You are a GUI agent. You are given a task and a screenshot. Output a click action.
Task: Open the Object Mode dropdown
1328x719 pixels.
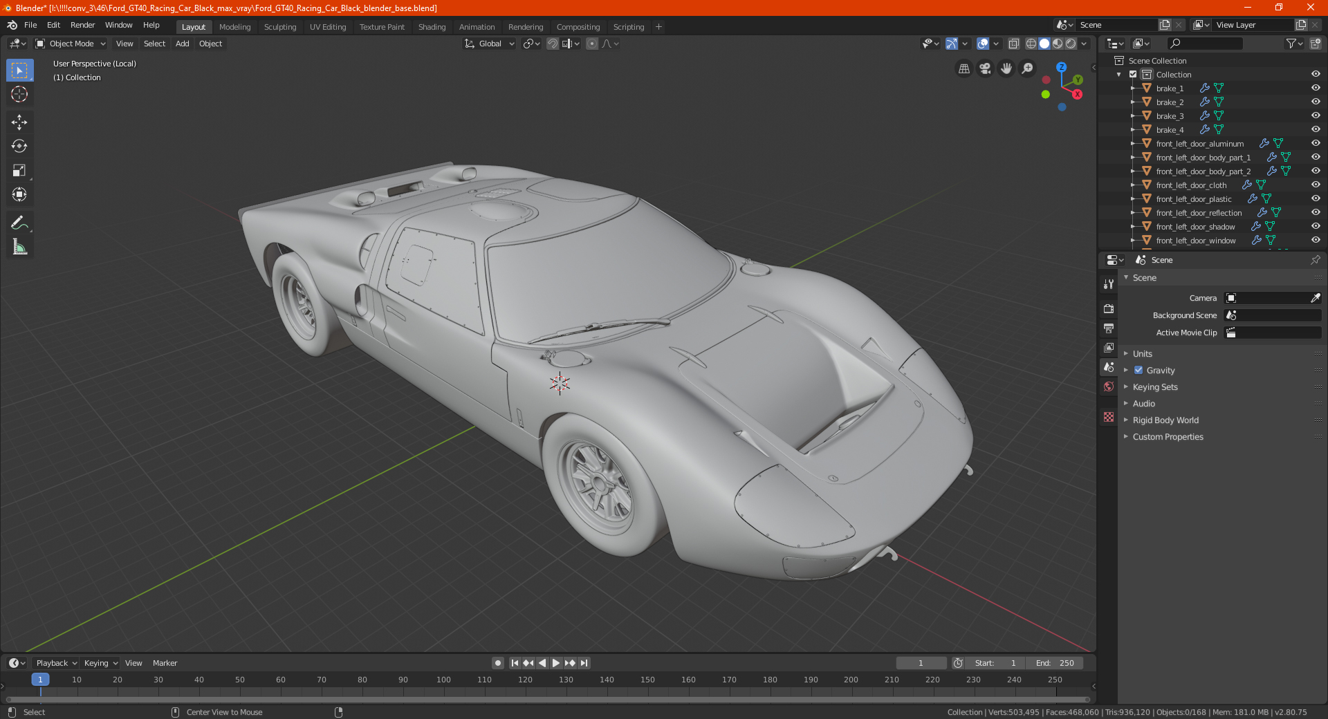pyautogui.click(x=71, y=44)
